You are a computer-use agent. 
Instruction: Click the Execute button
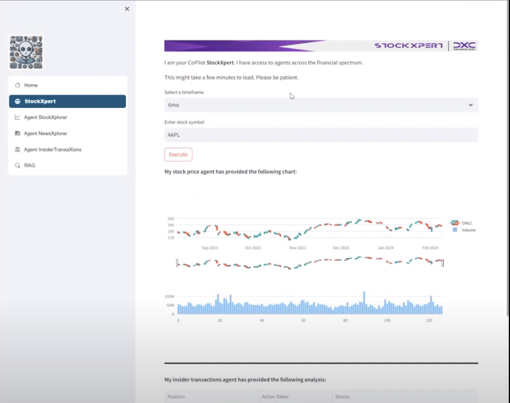pyautogui.click(x=178, y=154)
